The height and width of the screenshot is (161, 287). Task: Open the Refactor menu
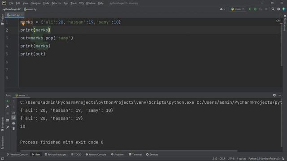tap(56, 3)
